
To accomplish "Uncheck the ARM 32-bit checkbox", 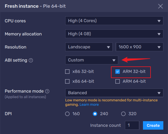I will (x=118, y=71).
